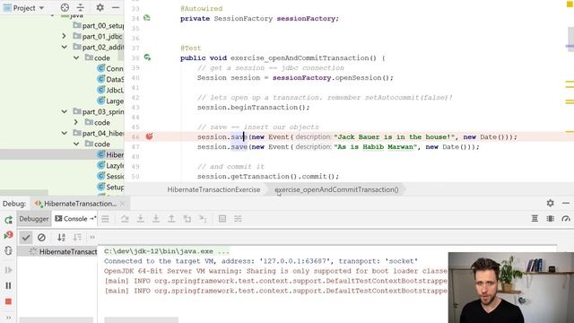The image size is (574, 323).
Task: Click the toggle auto-test icon
Action: (x=8, y=251)
